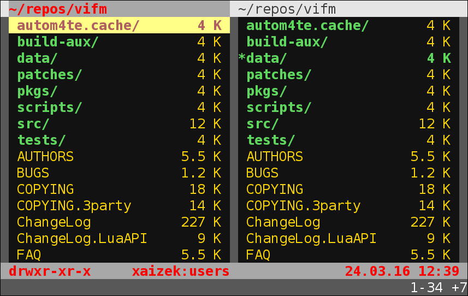
Task: Select COPYING.3party in the right pane
Action: click(x=348, y=205)
